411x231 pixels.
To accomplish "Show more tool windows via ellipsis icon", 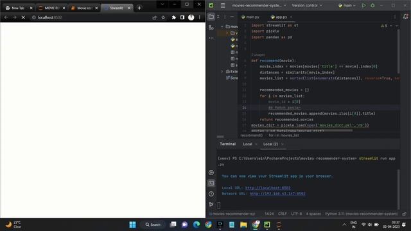I will coord(211,38).
